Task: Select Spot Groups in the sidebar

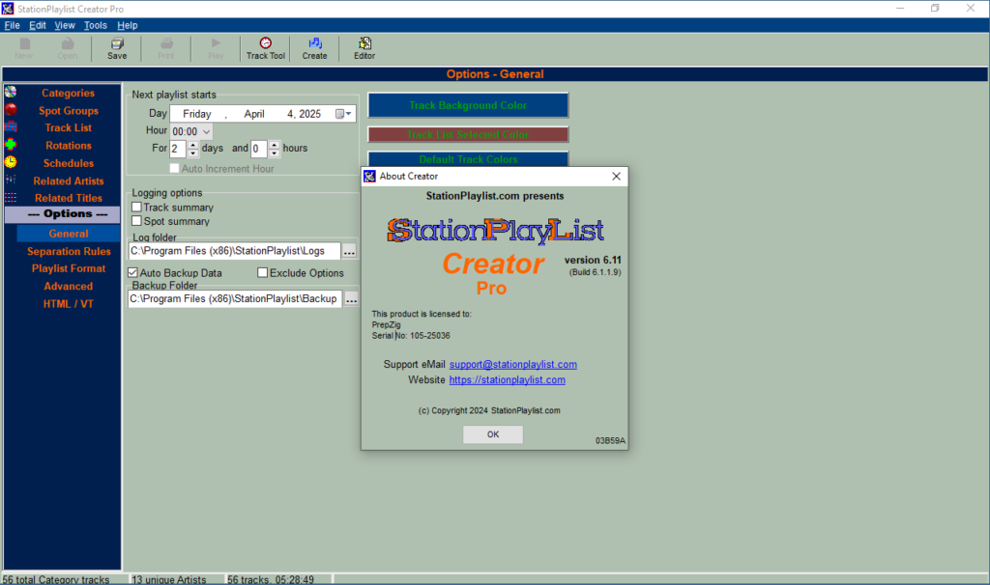Action: [69, 110]
